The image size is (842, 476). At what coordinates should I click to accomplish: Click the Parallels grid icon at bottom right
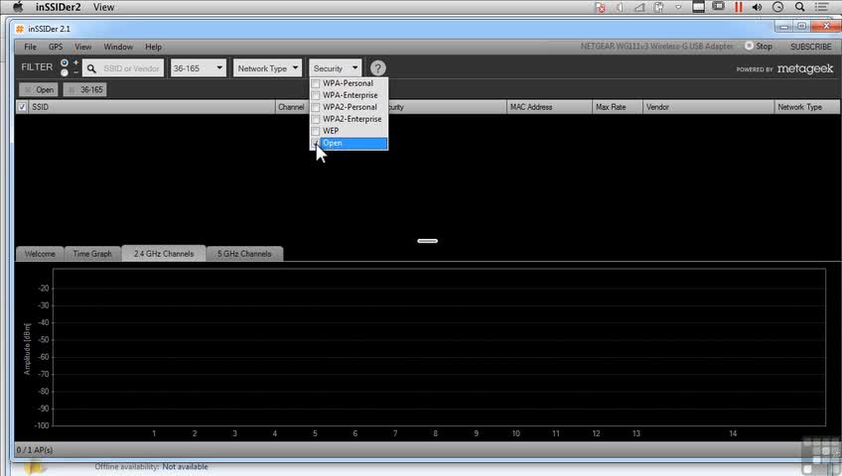[x=821, y=455]
